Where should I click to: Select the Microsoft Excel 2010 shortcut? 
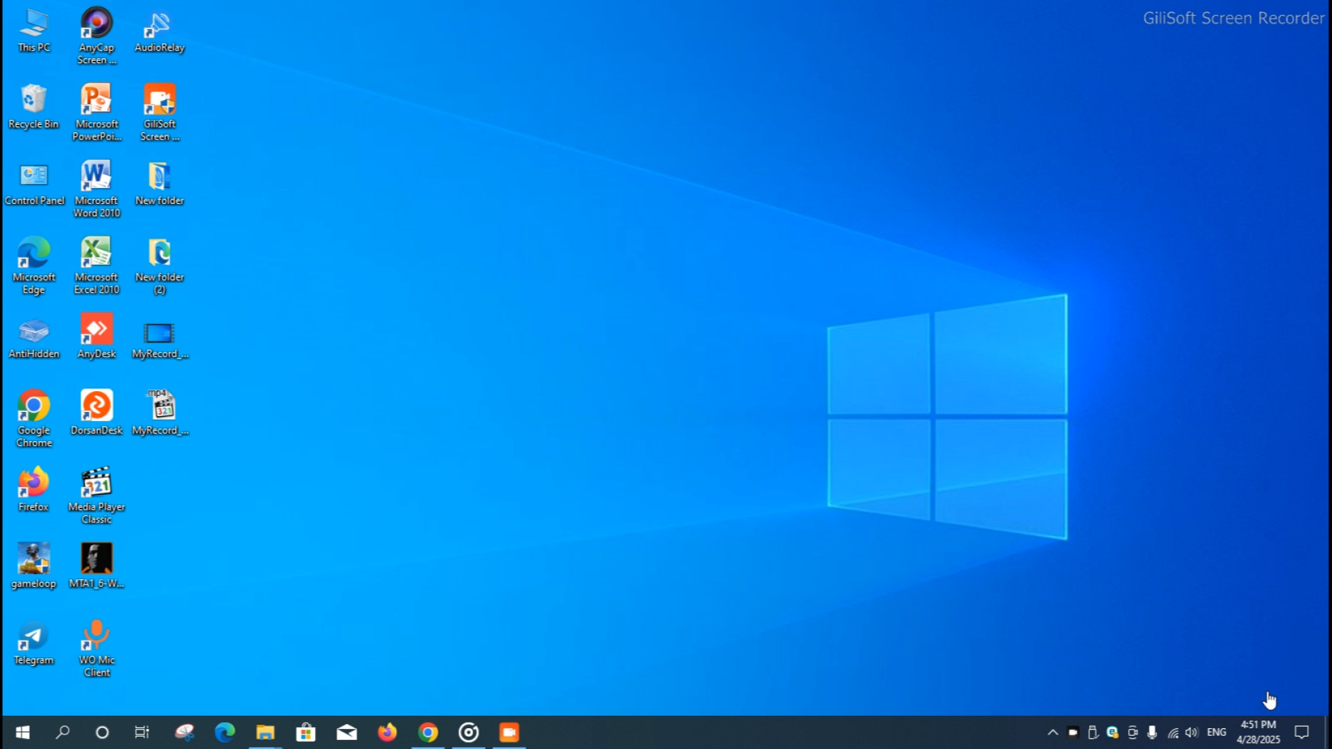coord(96,266)
